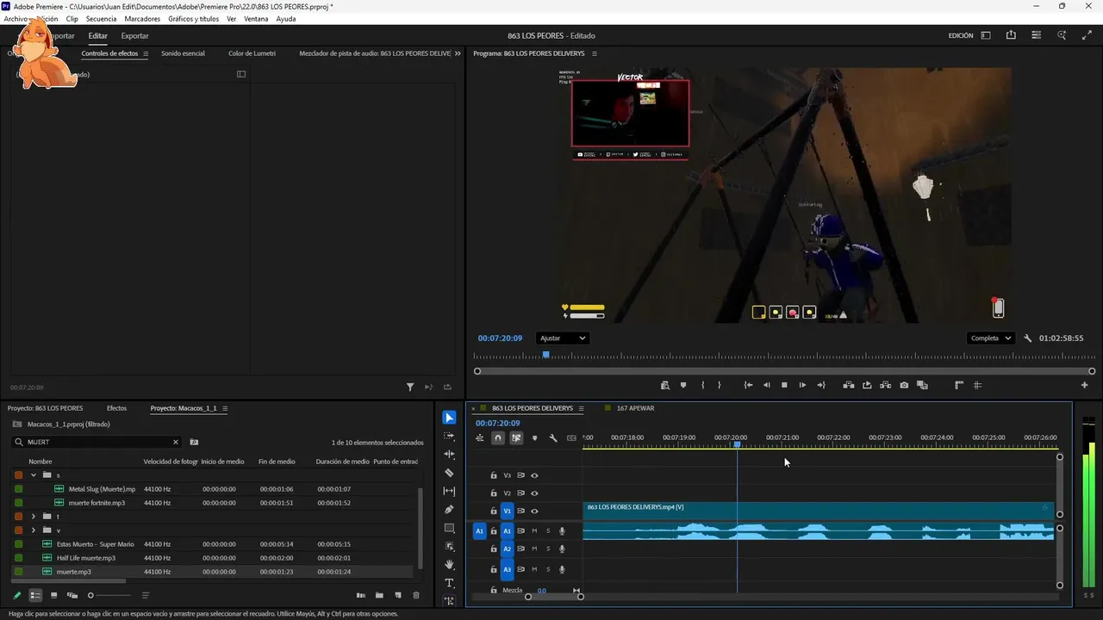
Task: Collapse the 's' bin folder
Action: pos(34,474)
